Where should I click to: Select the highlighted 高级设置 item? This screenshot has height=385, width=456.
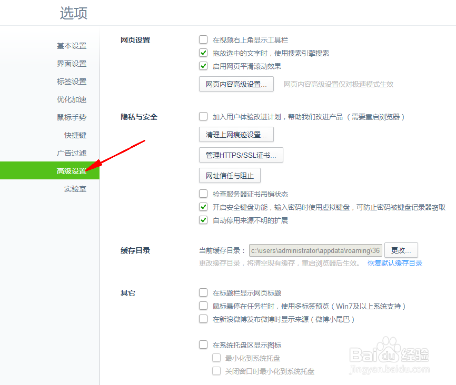pos(49,170)
